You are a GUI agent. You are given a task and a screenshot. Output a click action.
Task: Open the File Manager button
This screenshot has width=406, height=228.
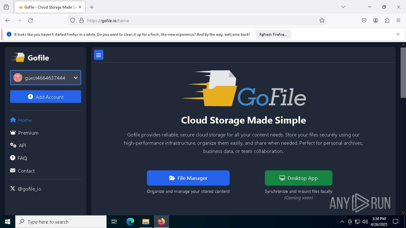click(188, 178)
